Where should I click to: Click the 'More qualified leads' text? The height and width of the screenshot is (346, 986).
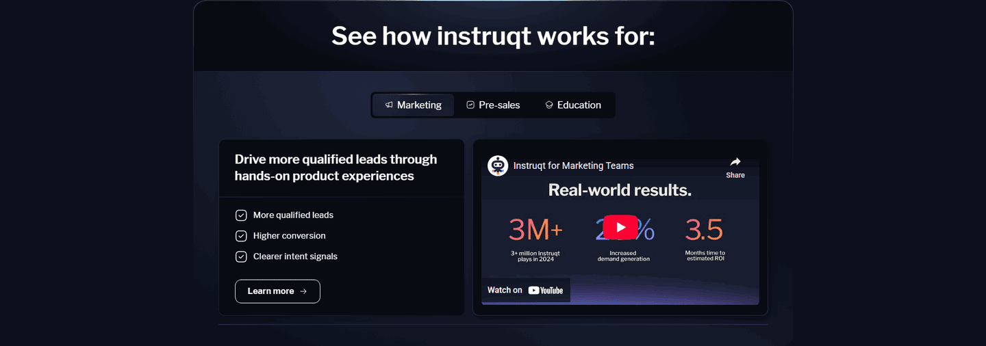[293, 215]
